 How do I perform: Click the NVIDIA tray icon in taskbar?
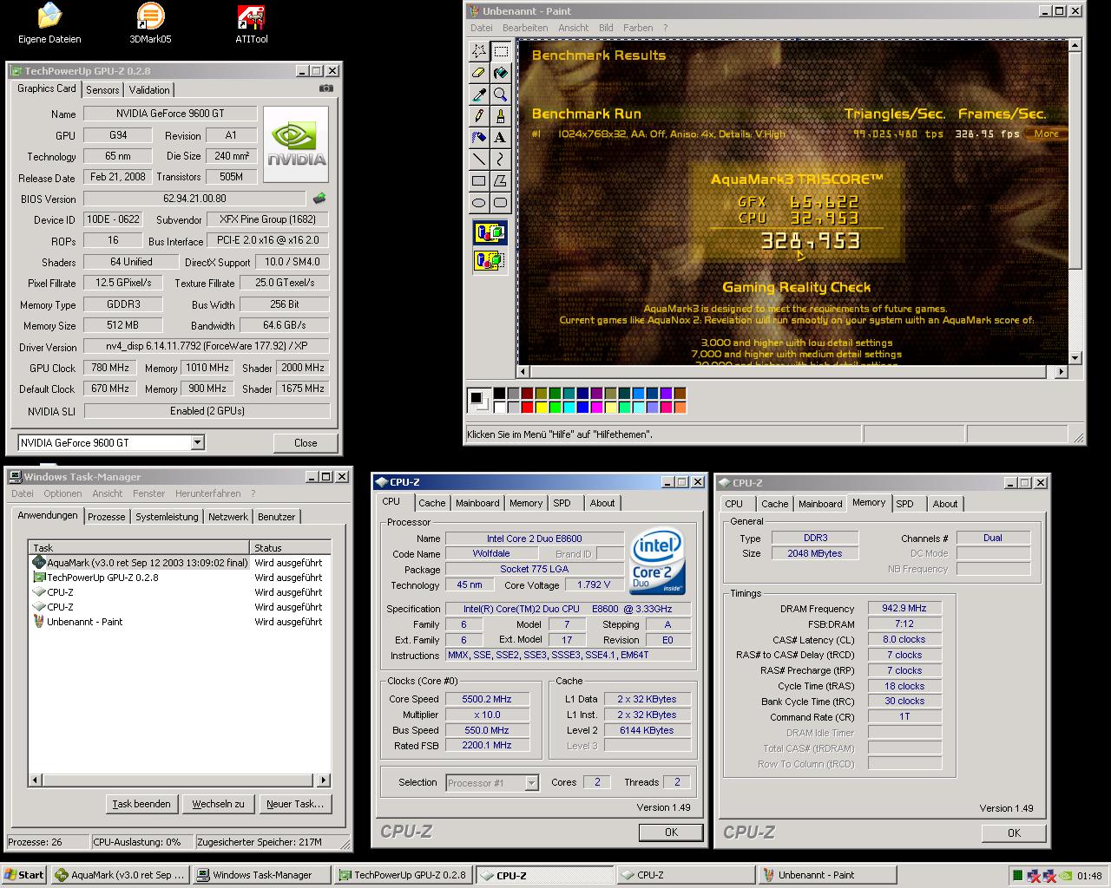click(1066, 875)
